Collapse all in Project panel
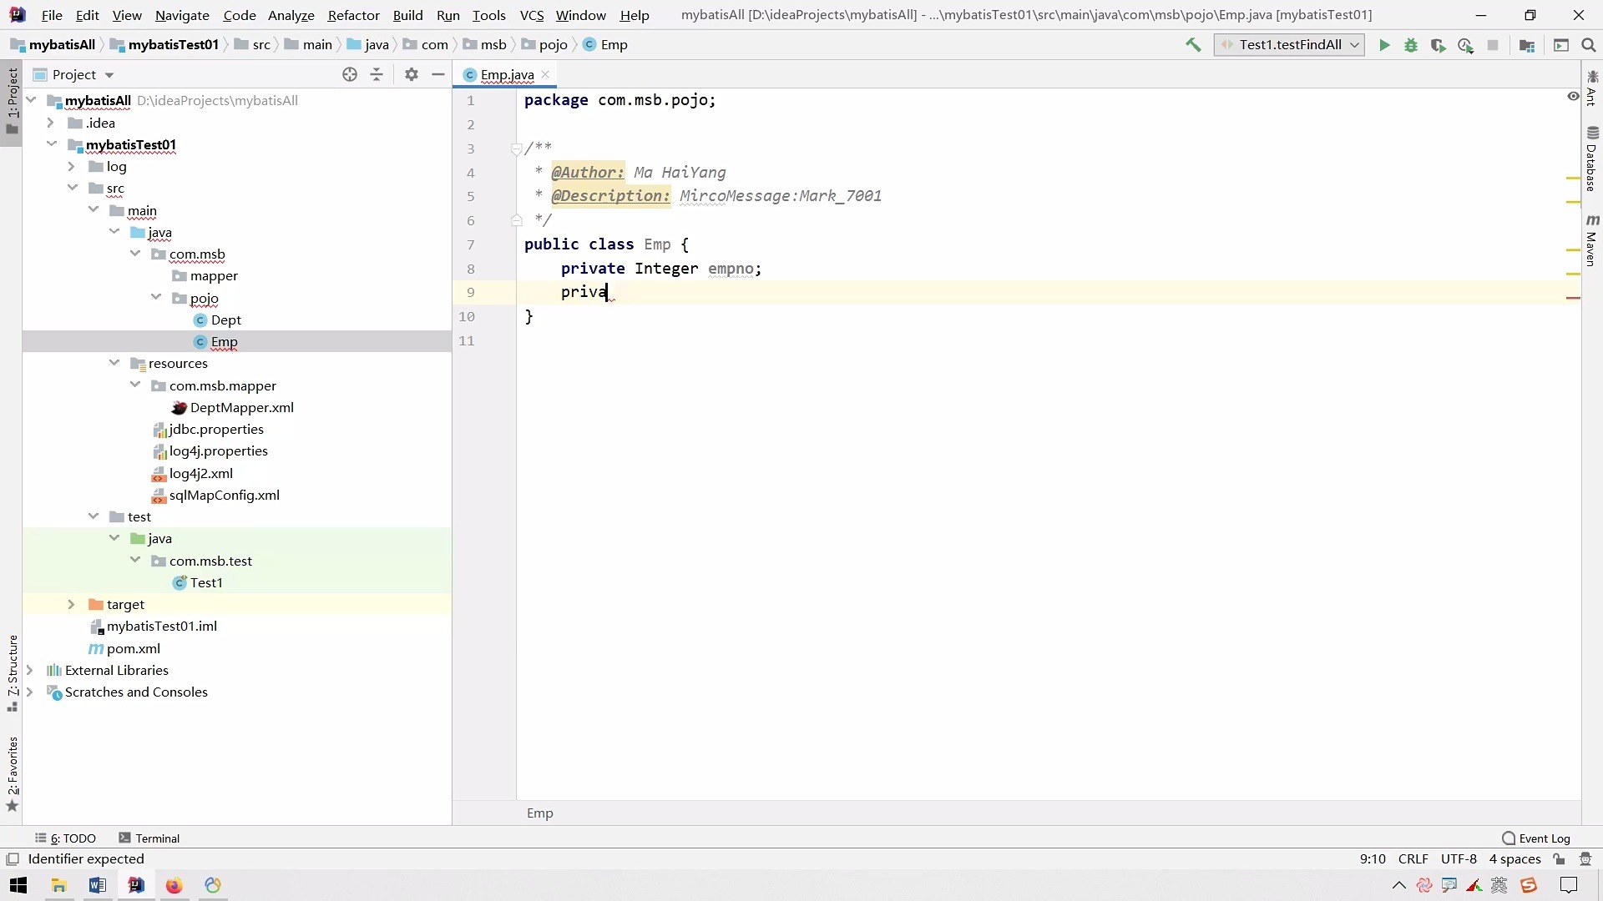This screenshot has height=901, width=1603. 377,74
